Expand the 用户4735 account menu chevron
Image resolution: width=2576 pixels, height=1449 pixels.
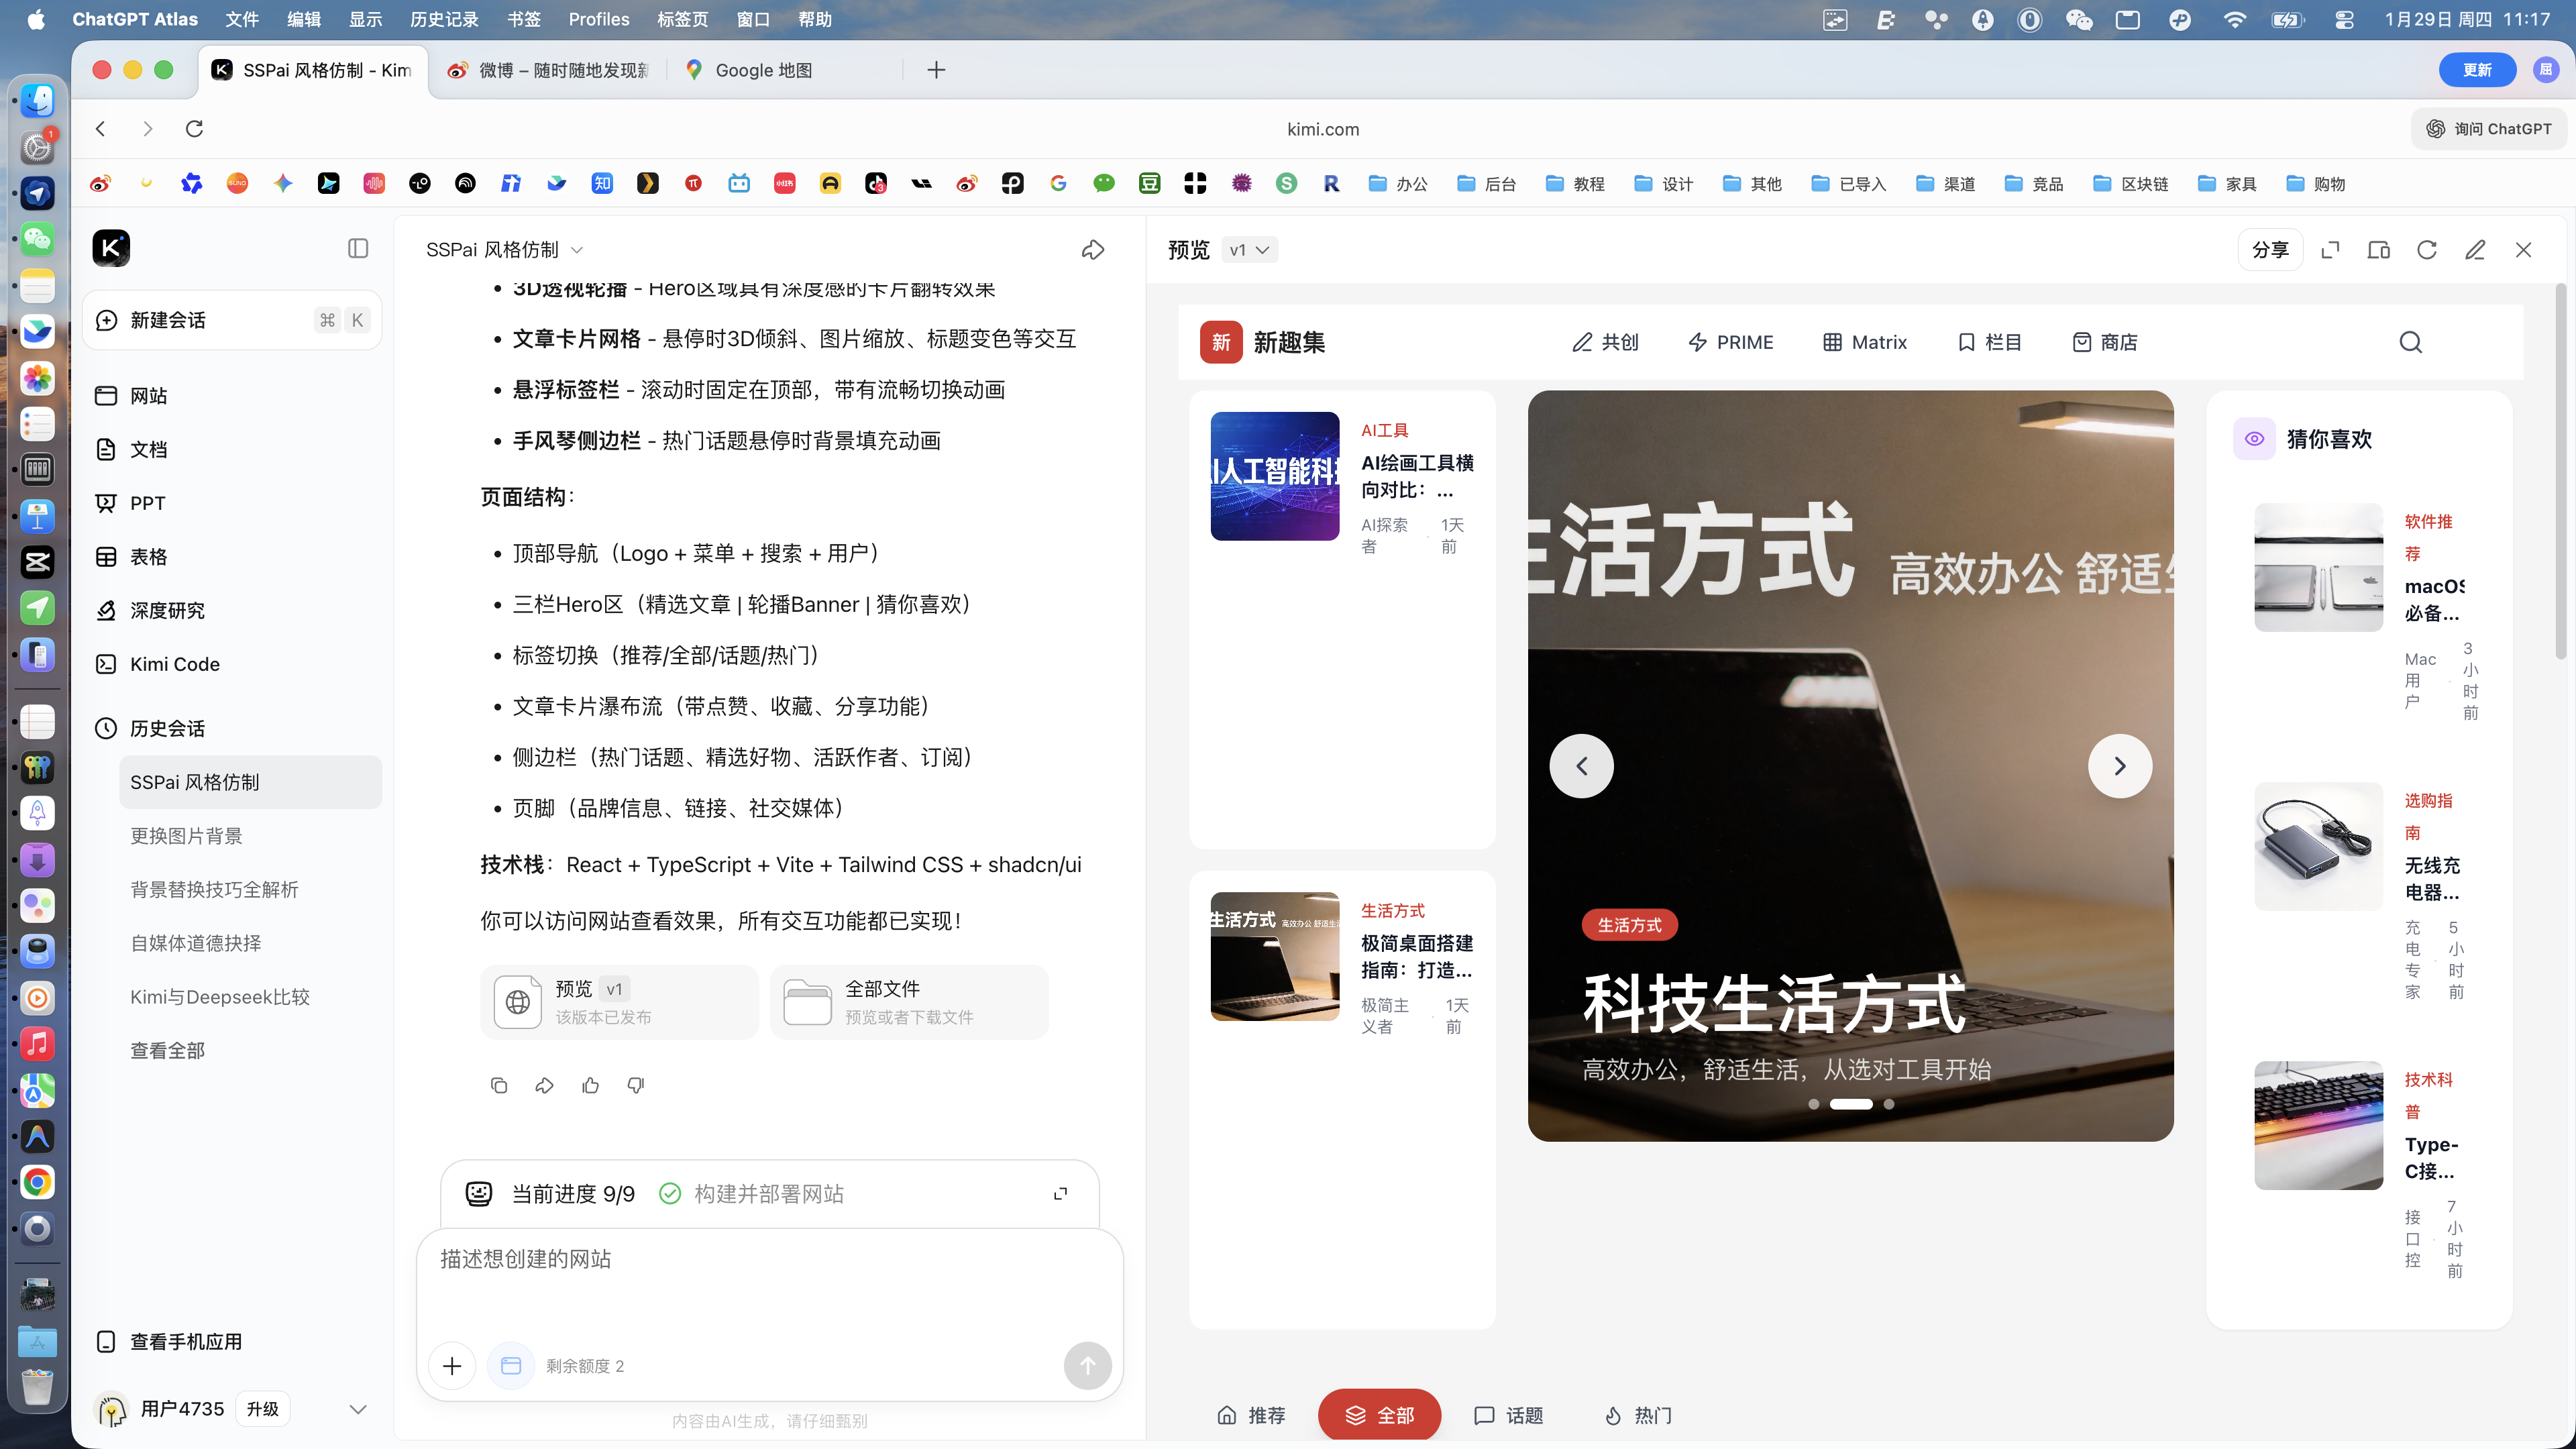tap(357, 1409)
